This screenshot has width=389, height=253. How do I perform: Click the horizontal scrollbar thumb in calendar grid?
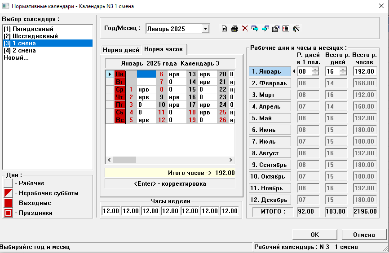(x=124, y=160)
